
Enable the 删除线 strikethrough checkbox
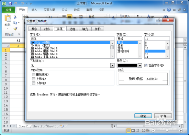(x=34, y=75)
